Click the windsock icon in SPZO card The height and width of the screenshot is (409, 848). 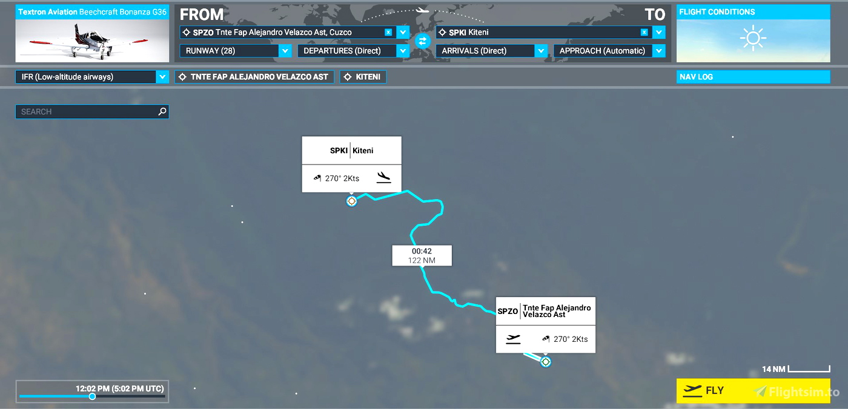coord(546,339)
